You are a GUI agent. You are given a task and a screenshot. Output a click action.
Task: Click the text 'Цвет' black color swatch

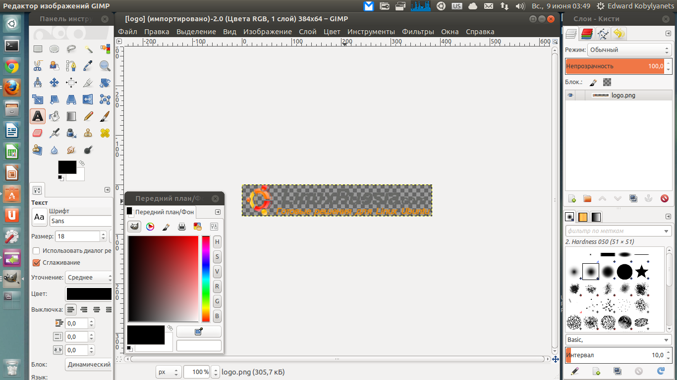coord(89,294)
